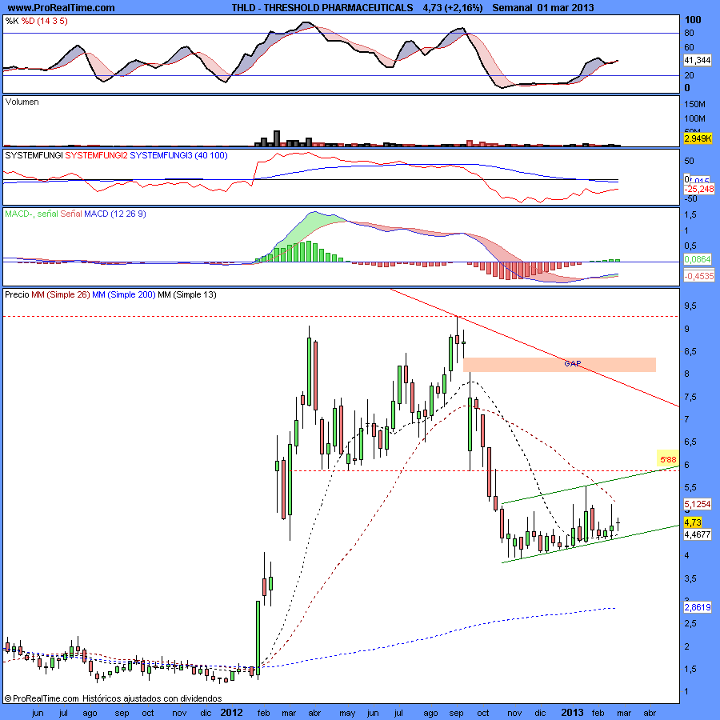Image resolution: width=720 pixels, height=720 pixels.
Task: Select the Volumen panel label
Action: [22, 102]
